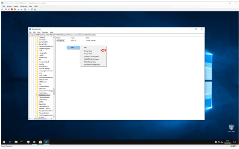Click the last icon in the VM toolbar
The width and height of the screenshot is (239, 149).
pyautogui.click(x=35, y=9)
